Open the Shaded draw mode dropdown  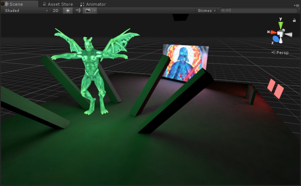pos(26,11)
